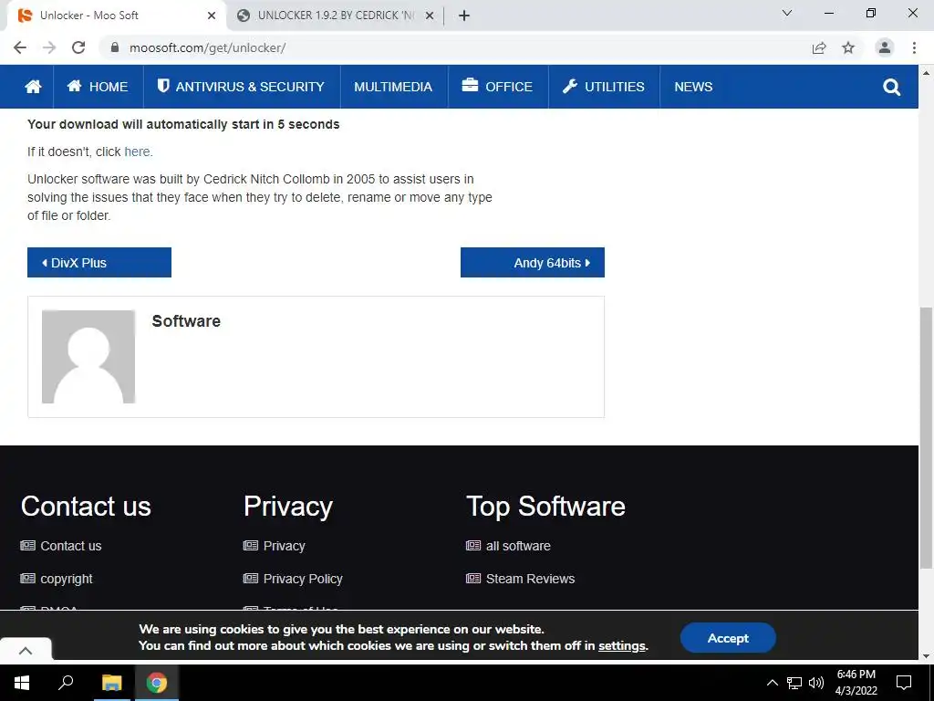This screenshot has height=701, width=934.
Task: Accept the cookies banner
Action: click(x=728, y=638)
